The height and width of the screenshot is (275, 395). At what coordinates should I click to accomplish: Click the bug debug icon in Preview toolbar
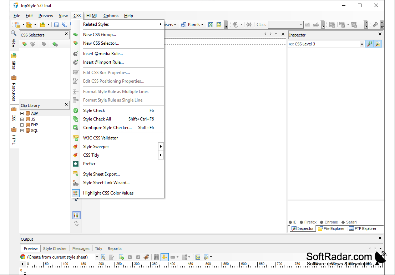[x=146, y=257]
